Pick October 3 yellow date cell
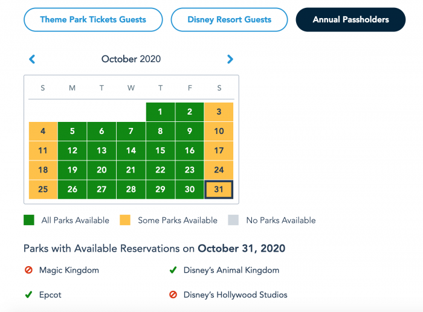Viewport: 423px width, 312px height. (219, 112)
